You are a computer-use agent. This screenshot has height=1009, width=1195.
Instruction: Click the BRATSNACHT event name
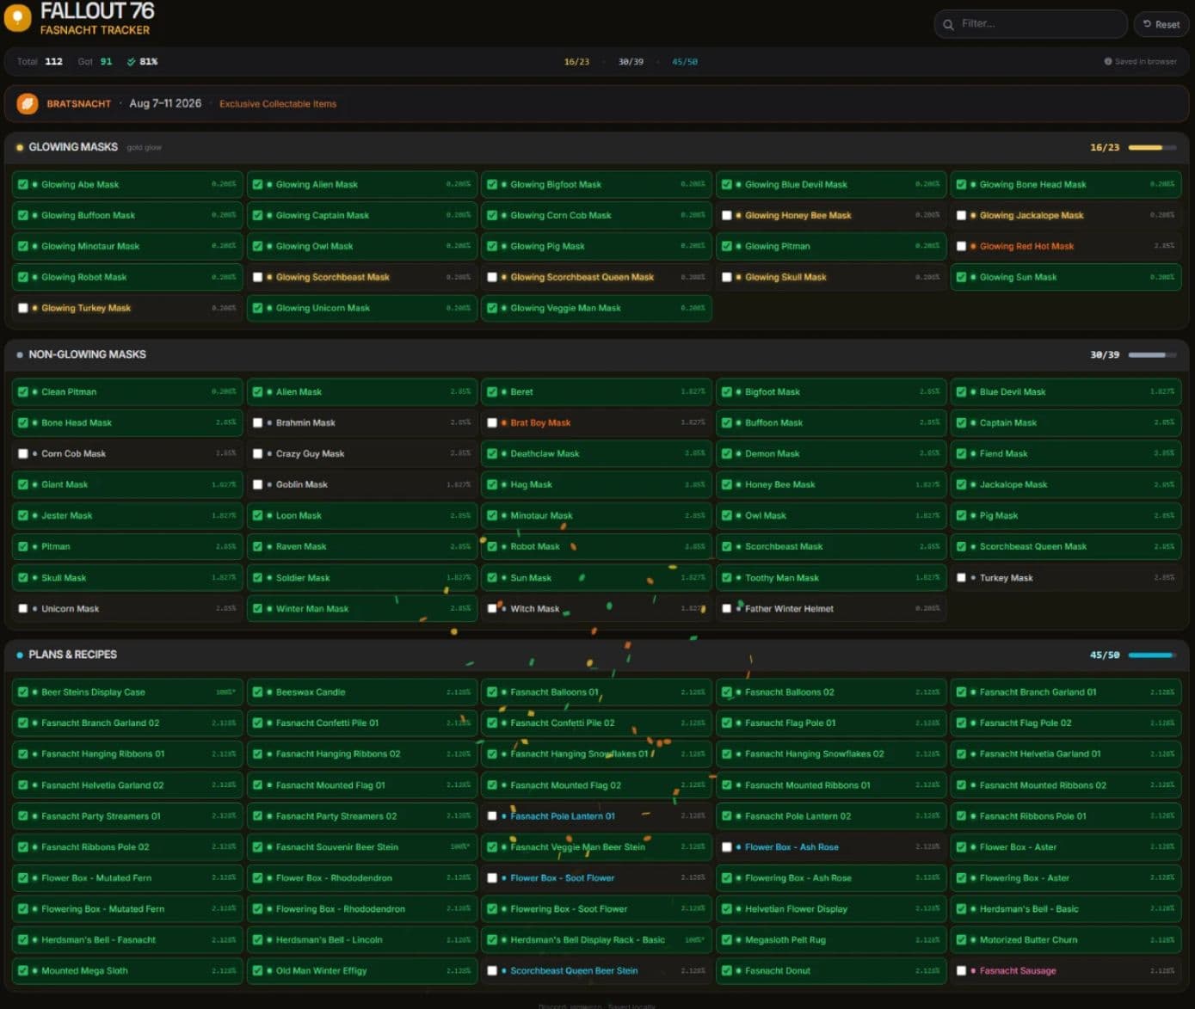tap(79, 104)
